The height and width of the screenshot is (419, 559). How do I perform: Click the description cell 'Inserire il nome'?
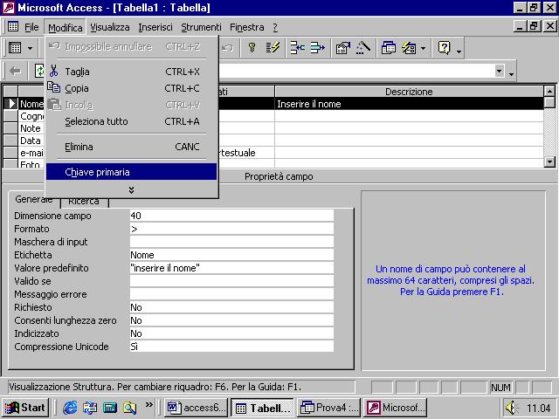(410, 104)
